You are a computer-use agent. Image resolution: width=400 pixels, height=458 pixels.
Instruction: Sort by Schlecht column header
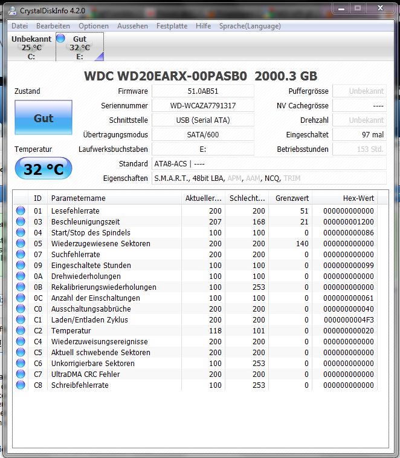coord(247,198)
